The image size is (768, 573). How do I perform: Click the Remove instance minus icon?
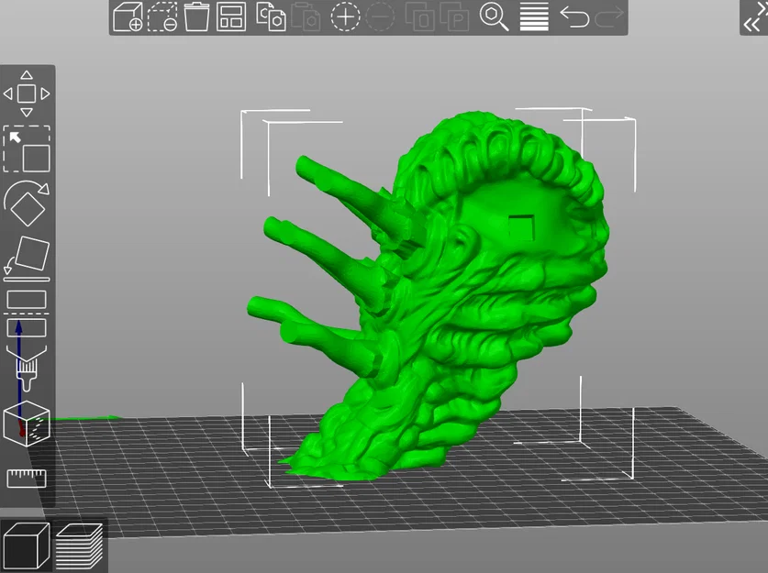[x=380, y=17]
